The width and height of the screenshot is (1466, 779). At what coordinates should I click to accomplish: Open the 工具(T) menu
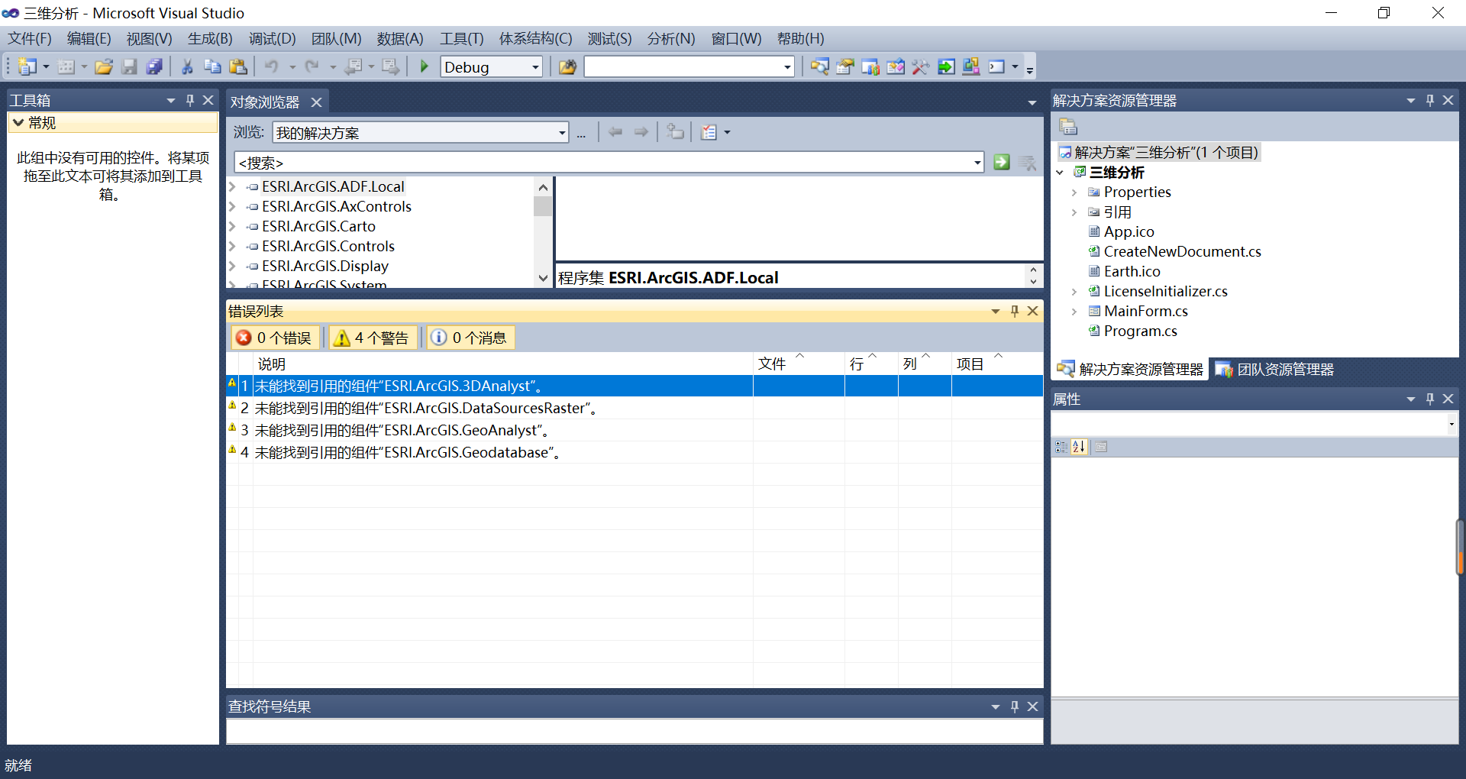pyautogui.click(x=462, y=38)
